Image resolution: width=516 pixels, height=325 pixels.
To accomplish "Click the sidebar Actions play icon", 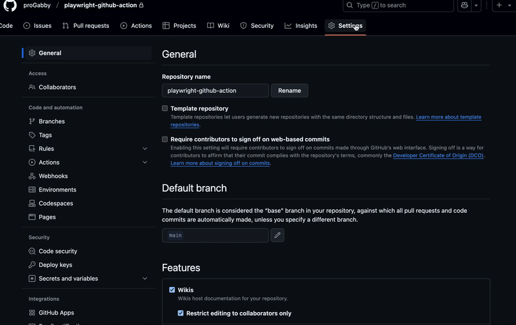I will [x=32, y=162].
